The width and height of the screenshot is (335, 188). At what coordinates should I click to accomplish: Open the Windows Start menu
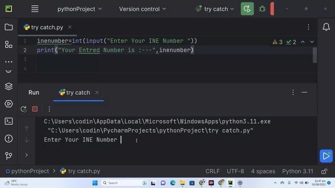tap(95, 183)
